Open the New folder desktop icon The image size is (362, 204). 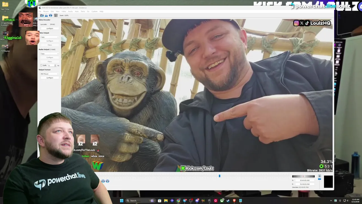click(5, 6)
